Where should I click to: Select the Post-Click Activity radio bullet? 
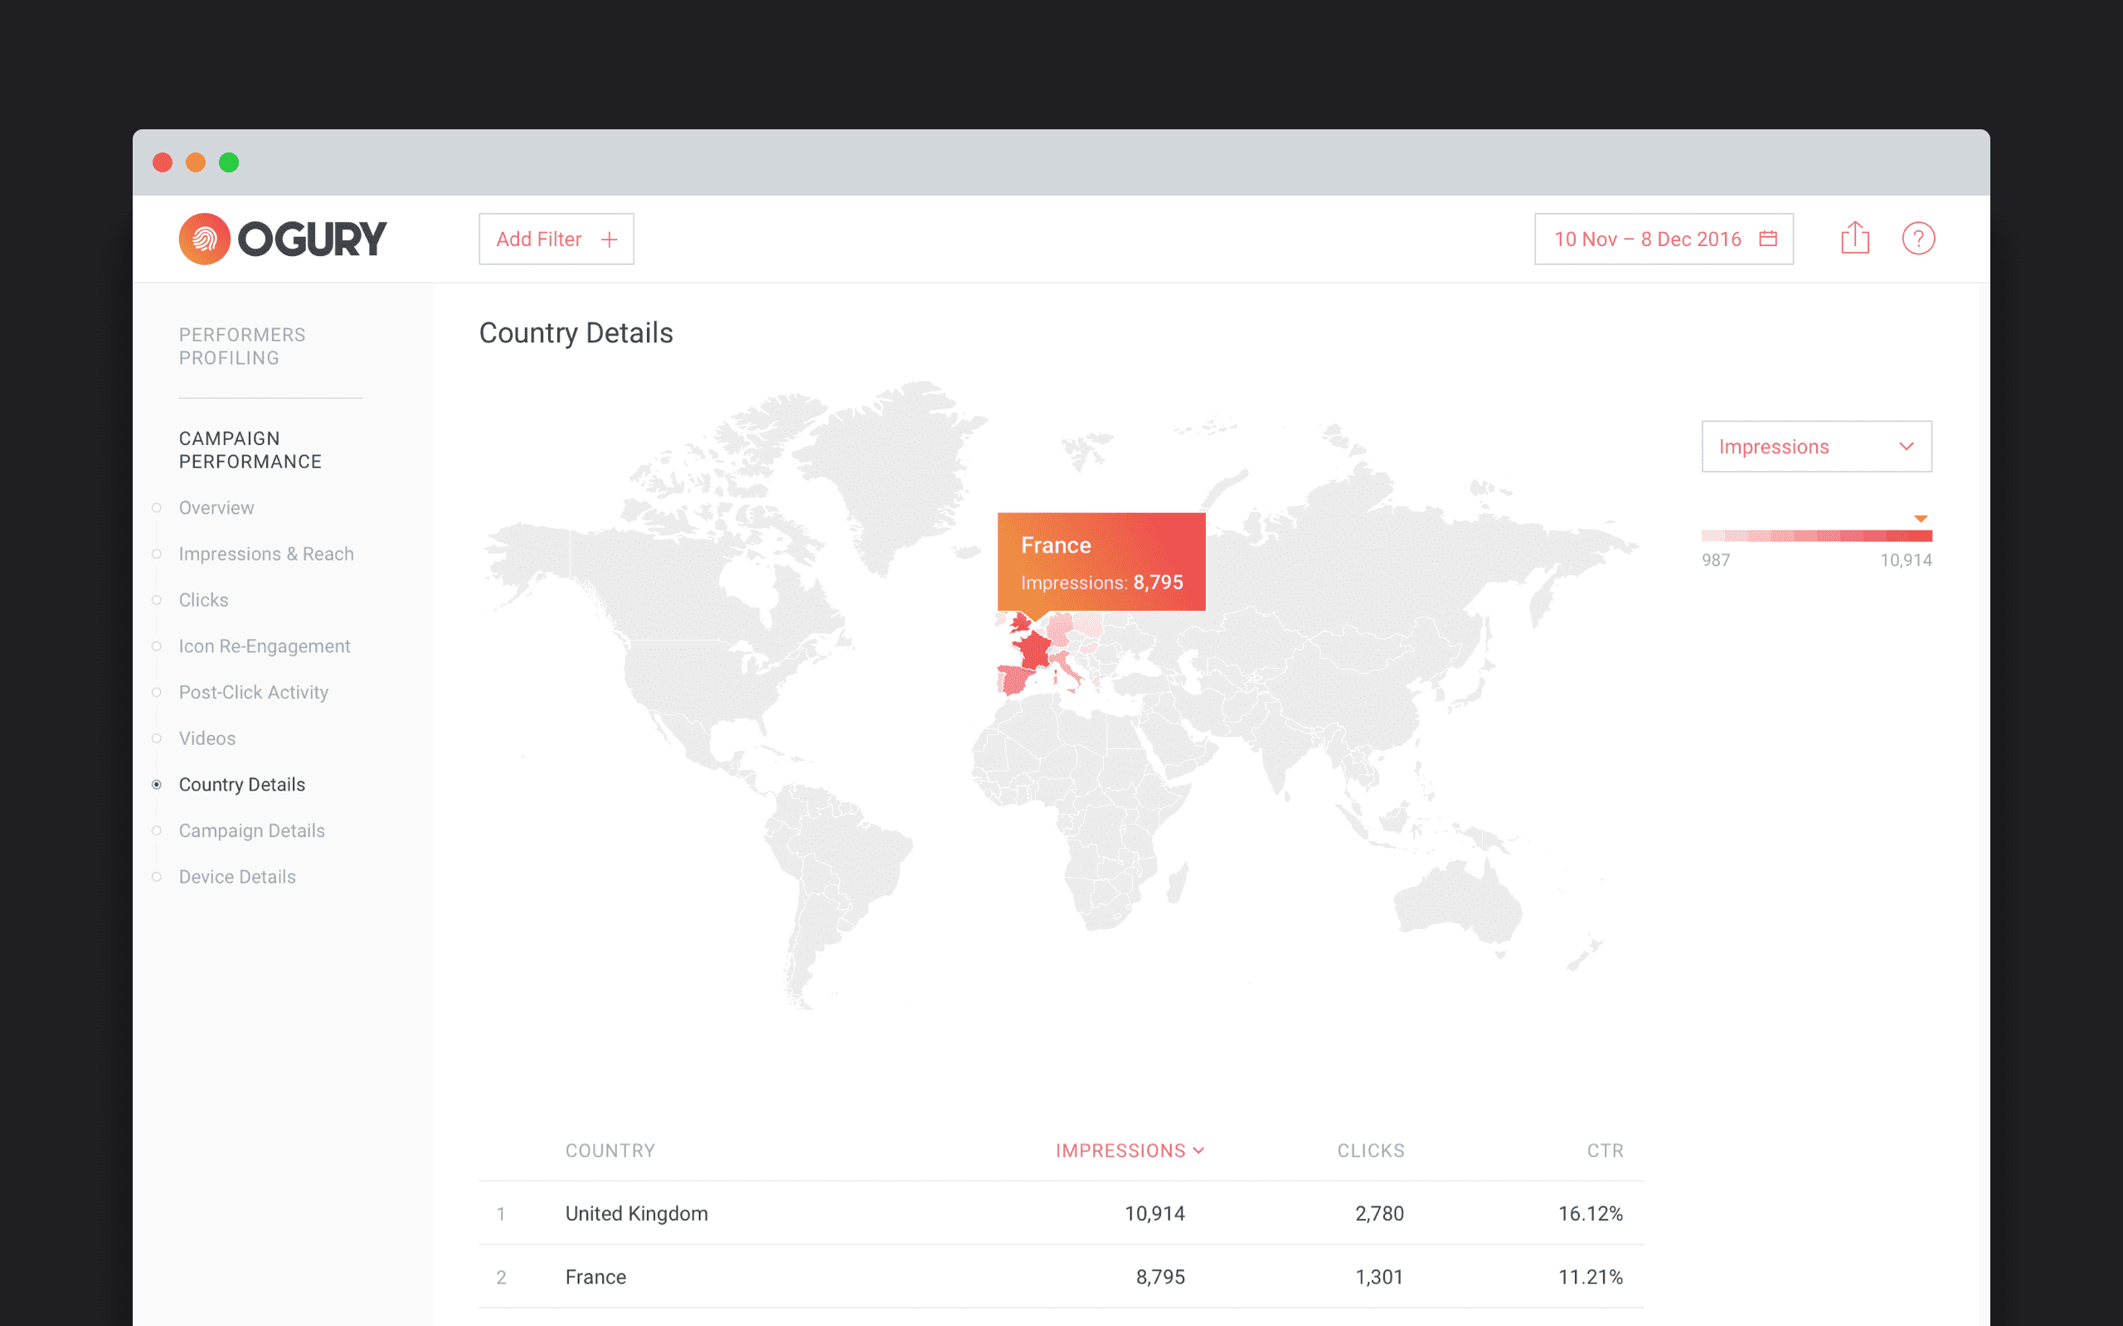(156, 692)
